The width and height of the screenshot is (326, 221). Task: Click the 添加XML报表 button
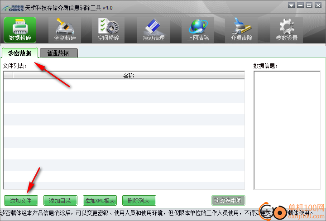(x=100, y=201)
